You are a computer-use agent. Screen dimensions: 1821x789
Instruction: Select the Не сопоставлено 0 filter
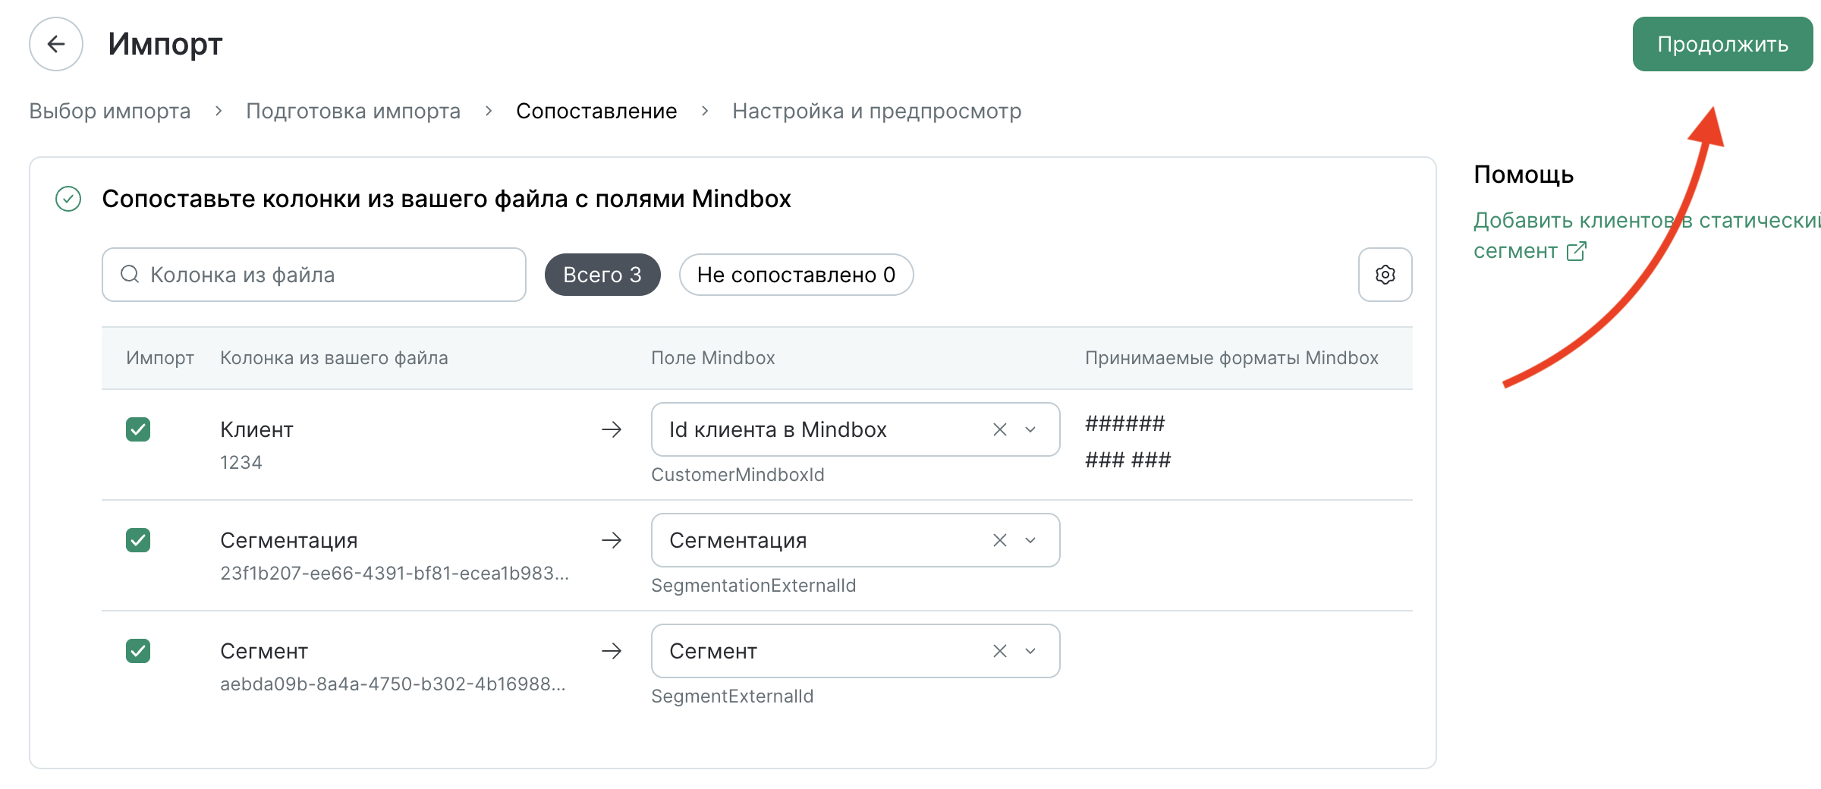point(796,275)
